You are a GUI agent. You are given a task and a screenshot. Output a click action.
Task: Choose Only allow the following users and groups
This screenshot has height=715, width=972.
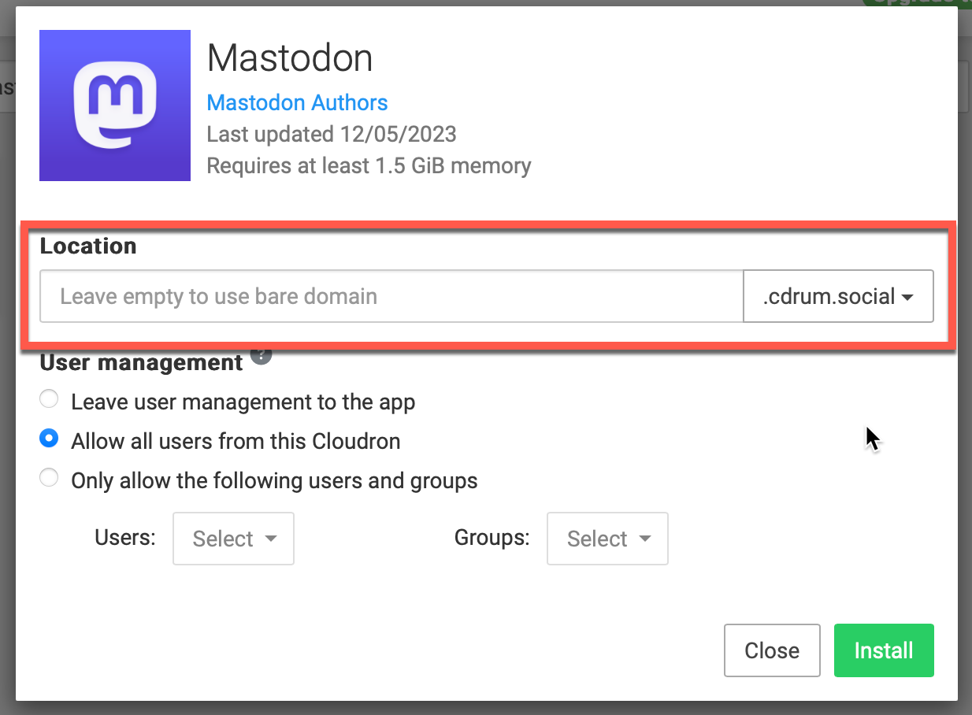[50, 479]
